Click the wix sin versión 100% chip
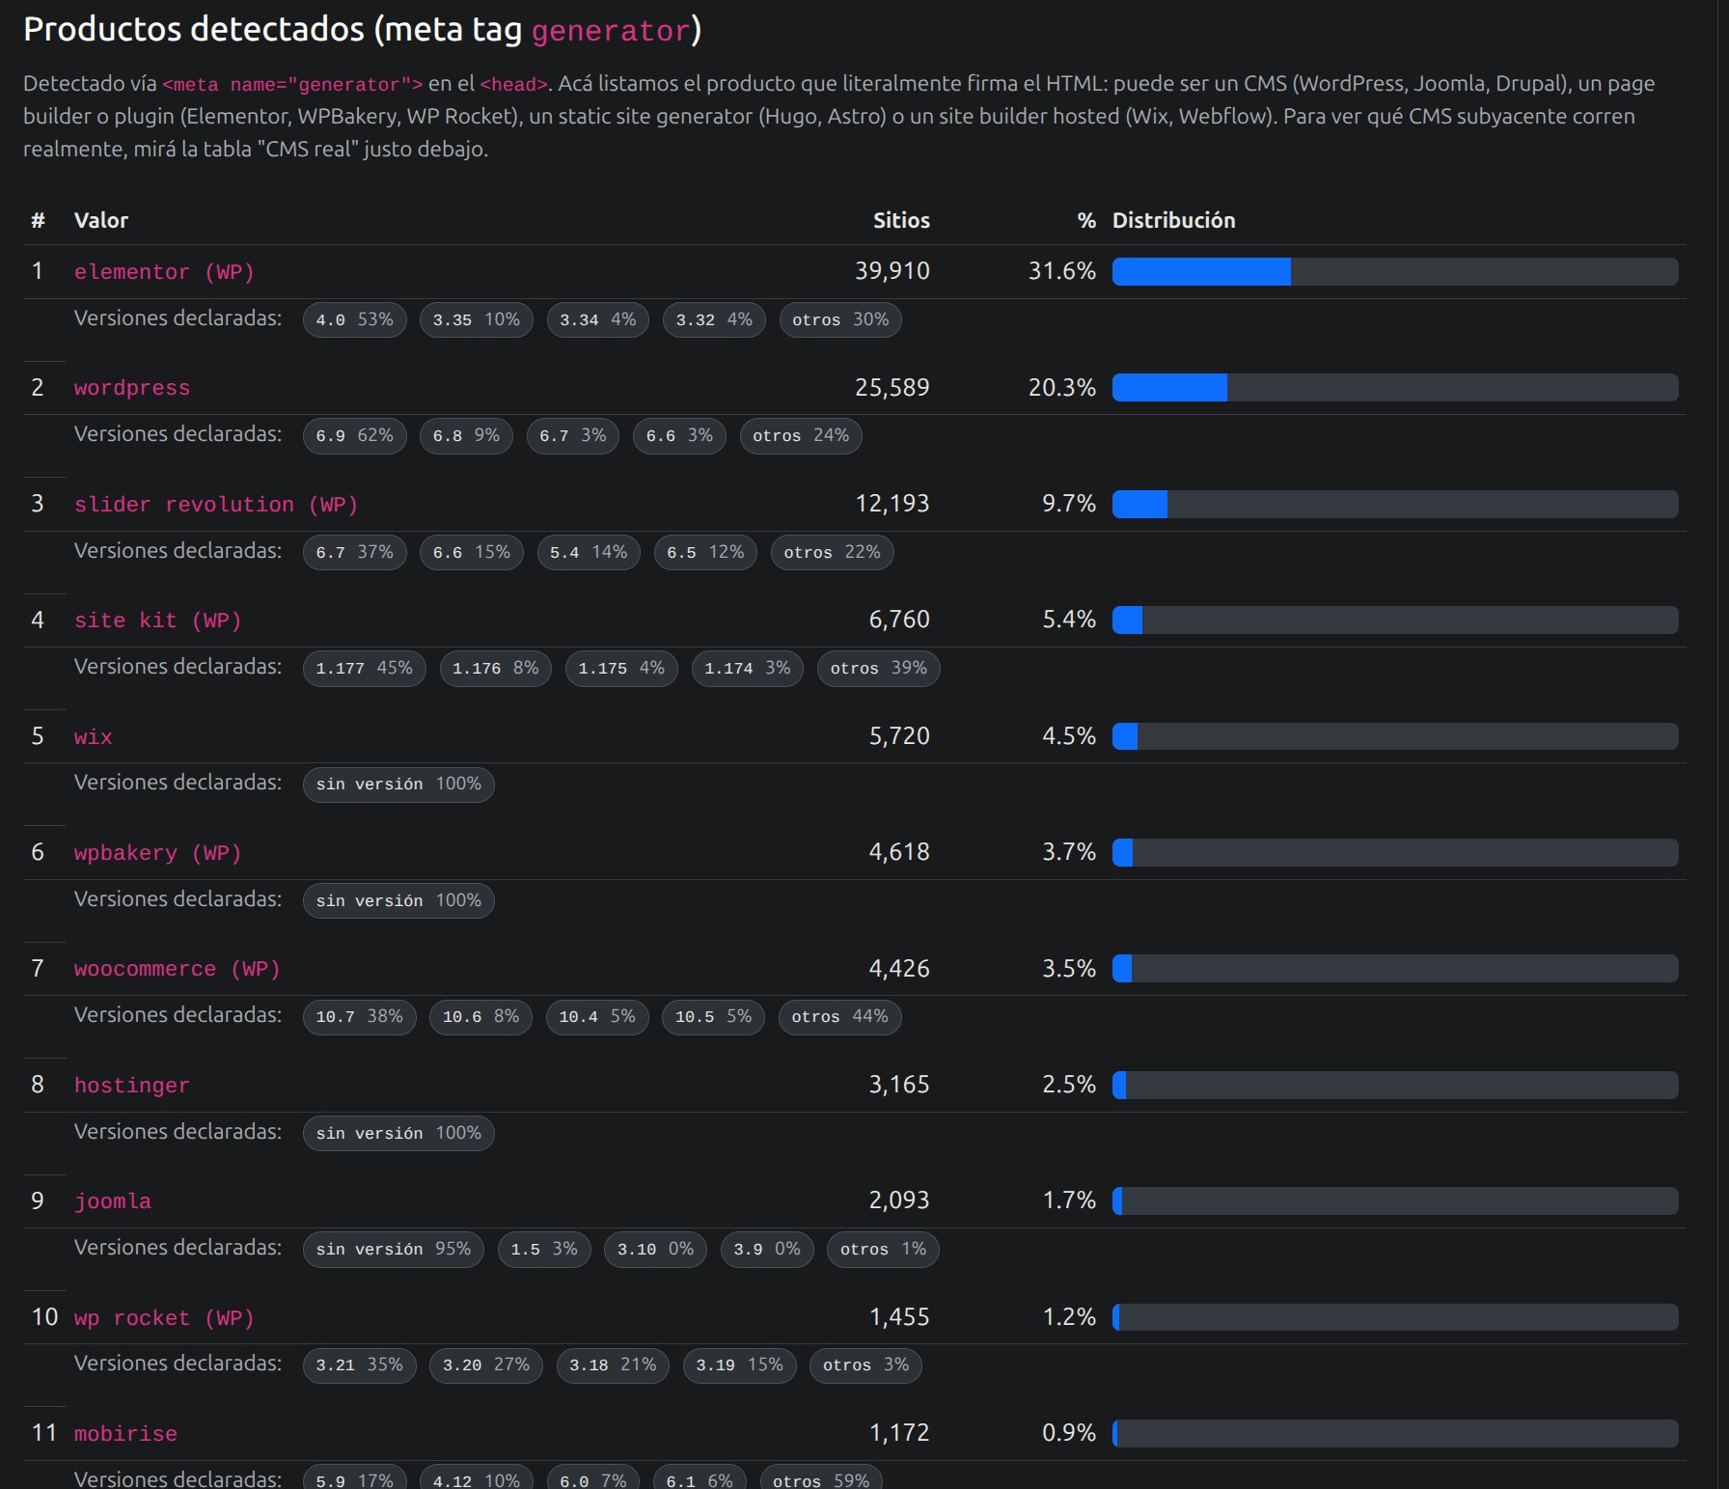Screen dimensions: 1729x1489 (x=398, y=785)
